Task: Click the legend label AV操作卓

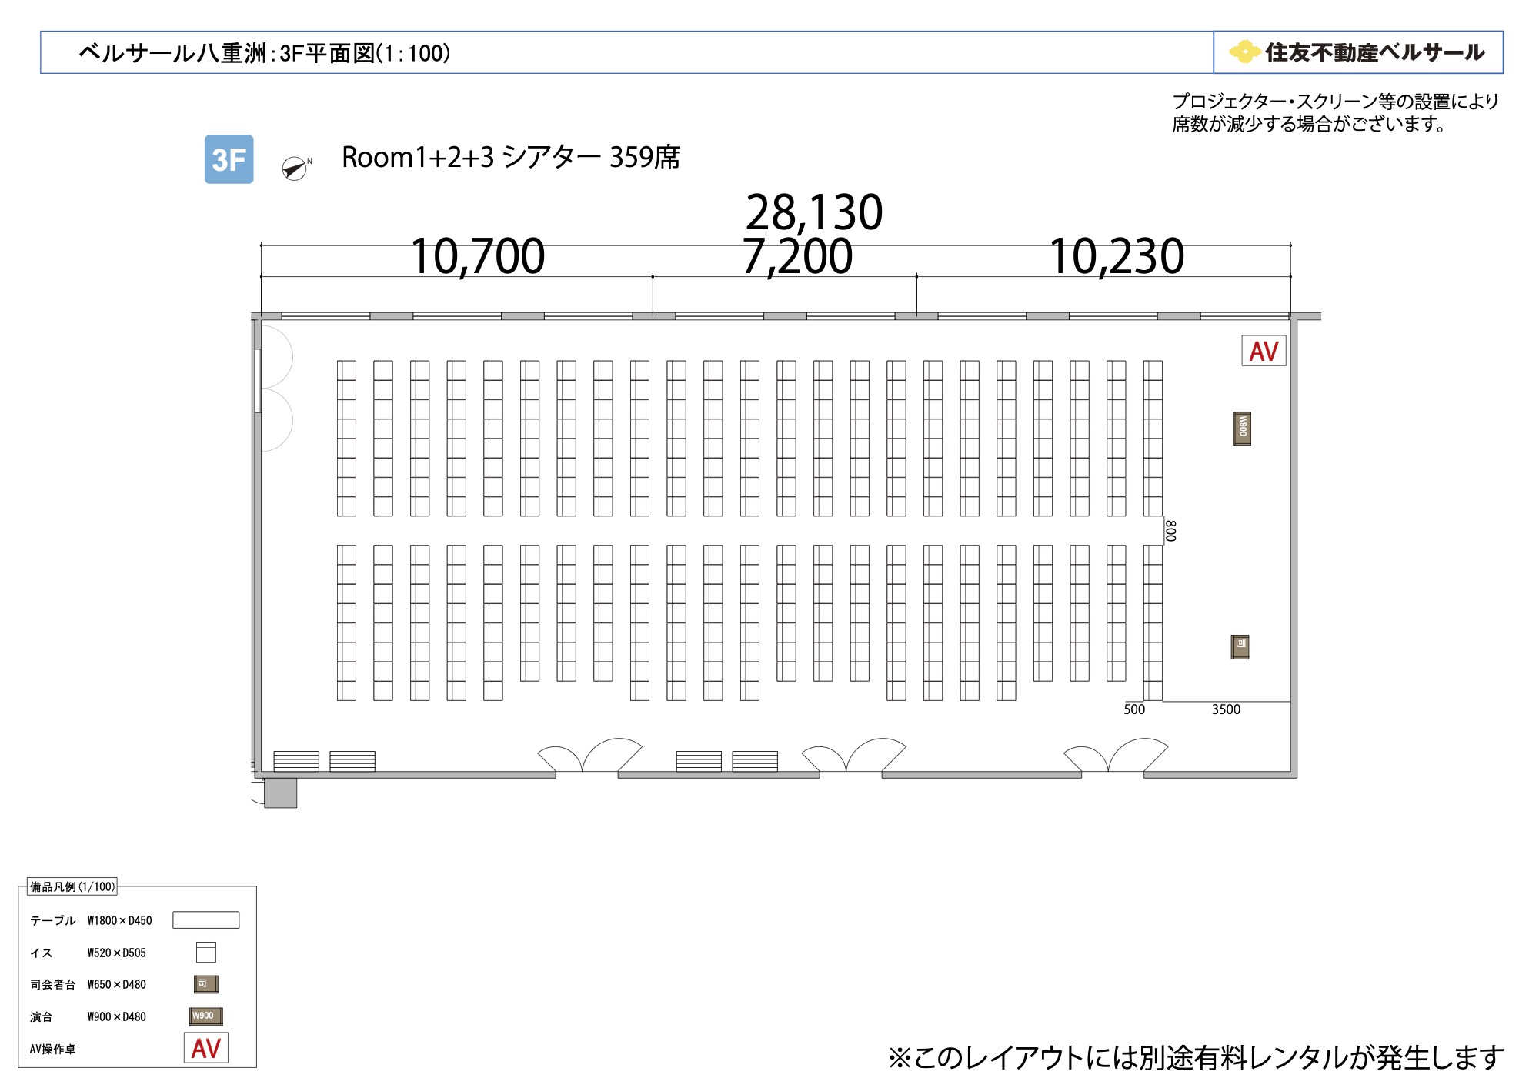Action: 52,1049
